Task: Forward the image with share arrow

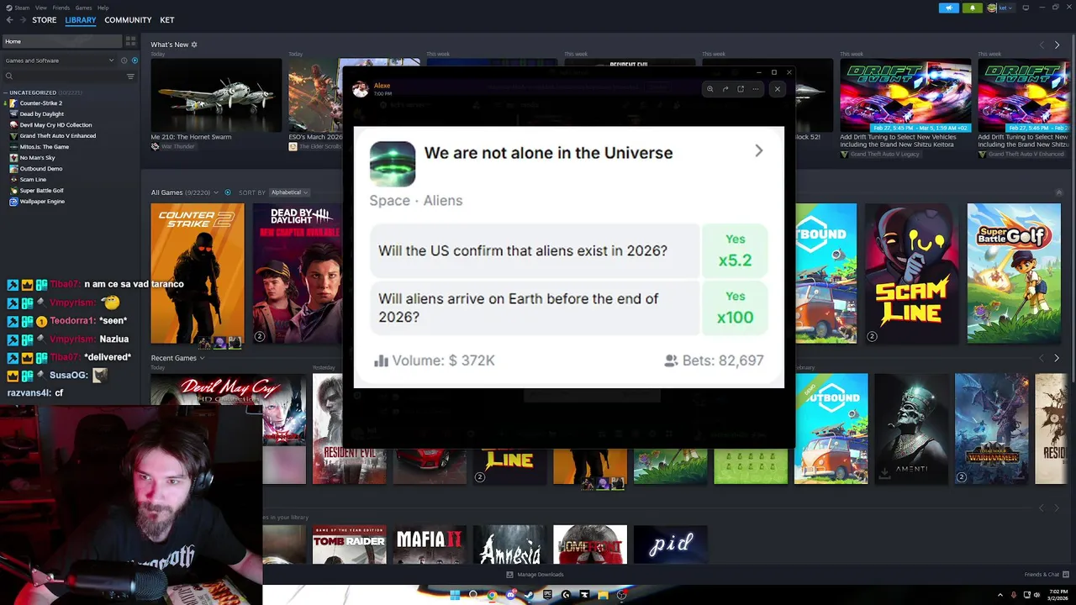Action: [x=725, y=89]
